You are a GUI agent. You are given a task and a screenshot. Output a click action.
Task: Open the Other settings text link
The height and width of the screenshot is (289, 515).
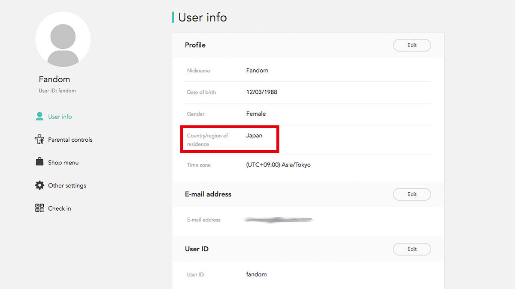pyautogui.click(x=67, y=185)
